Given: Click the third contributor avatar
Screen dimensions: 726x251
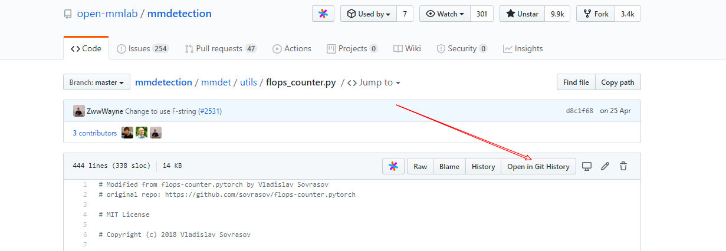Looking at the screenshot, I should coord(156,133).
